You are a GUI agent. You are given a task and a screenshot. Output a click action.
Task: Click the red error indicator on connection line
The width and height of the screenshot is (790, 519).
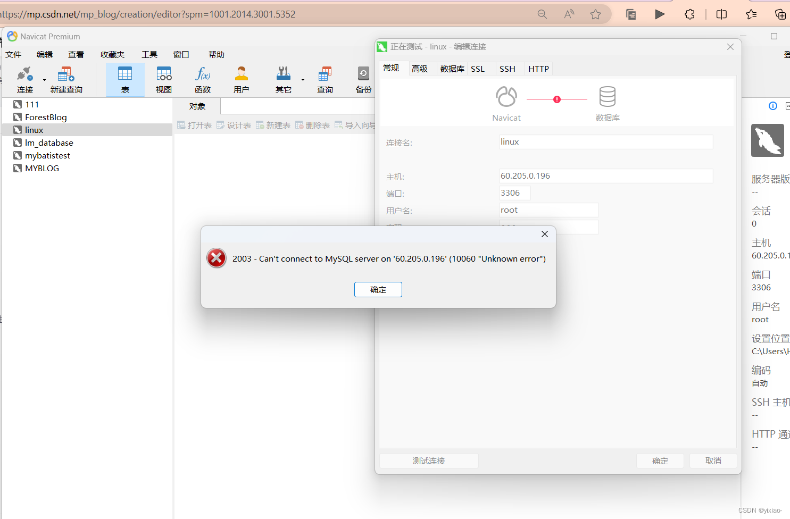click(x=557, y=99)
